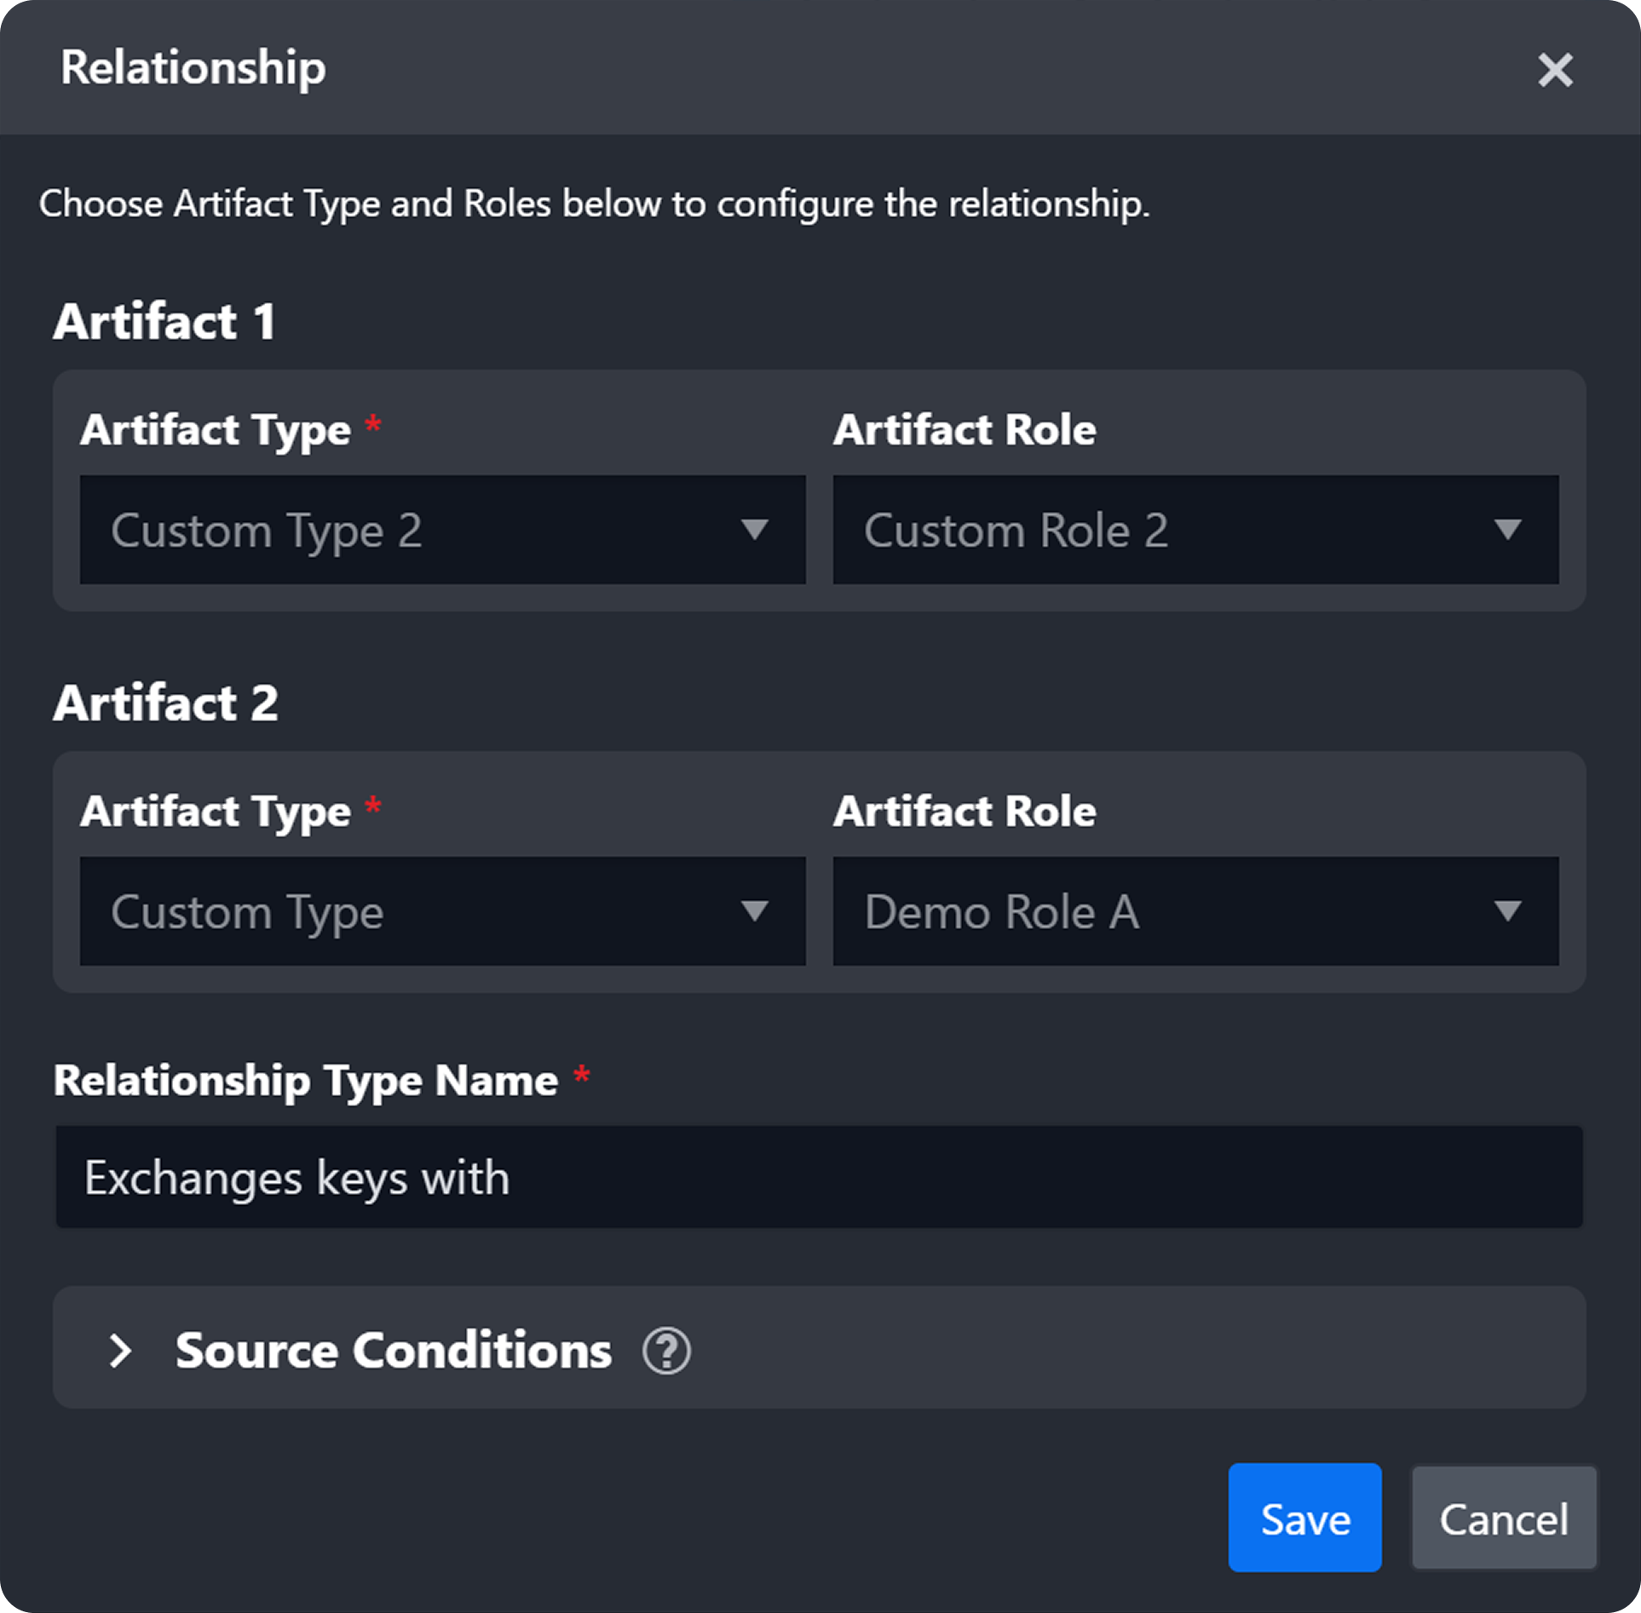Click the Artifact Role label under Artifact 1

pyautogui.click(x=964, y=429)
